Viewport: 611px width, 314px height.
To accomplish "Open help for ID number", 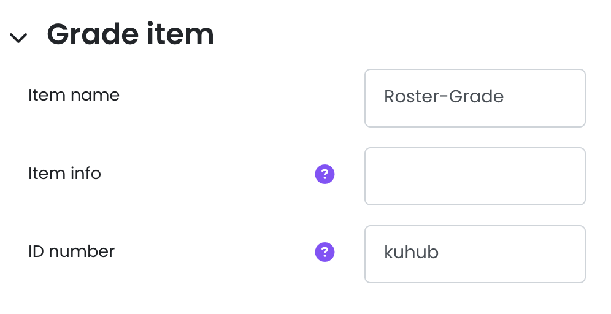I will pos(325,252).
